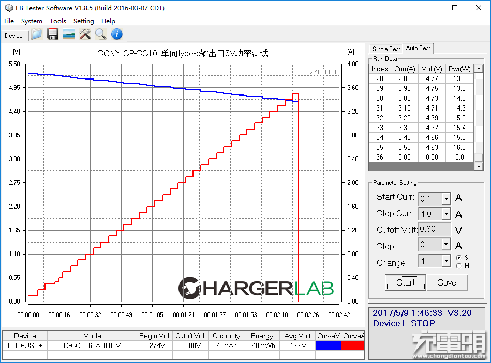The width and height of the screenshot is (491, 363).
Task: Click the EB Tester app icon in title bar
Action: [9, 8]
